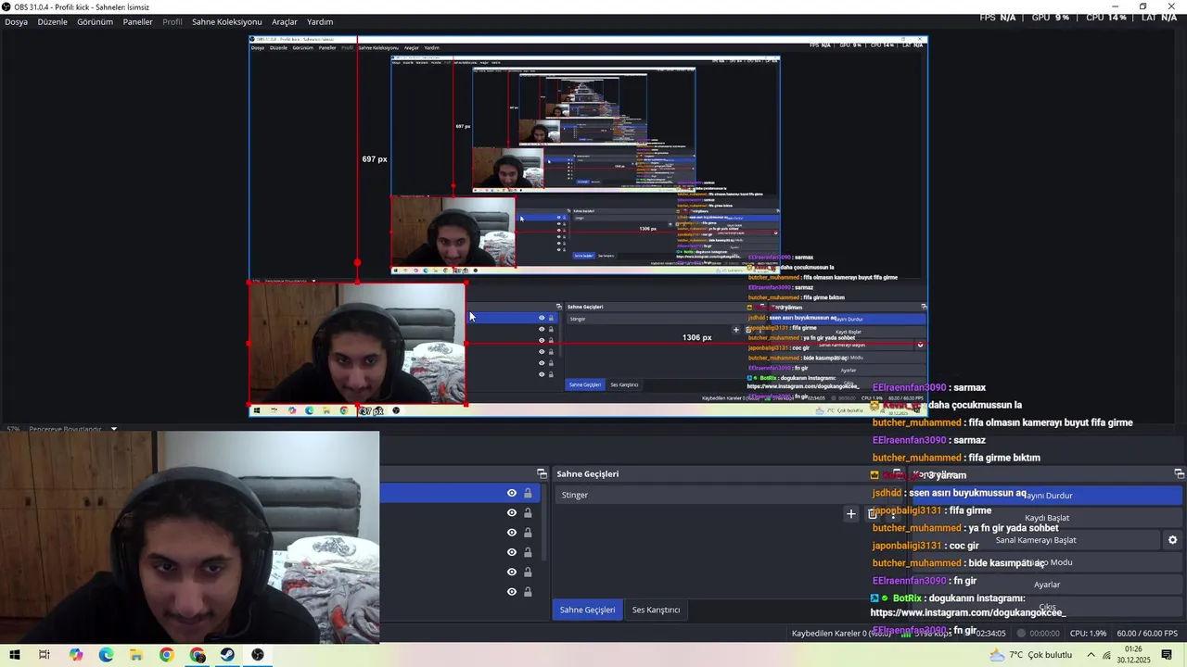This screenshot has height=667, width=1187.
Task: Open the weather widget showing 7°C
Action: coord(1030,655)
